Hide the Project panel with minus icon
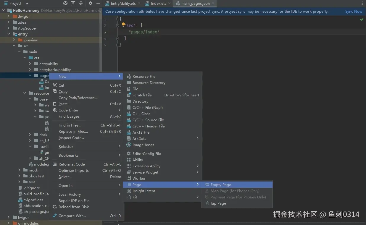 click(99, 3)
